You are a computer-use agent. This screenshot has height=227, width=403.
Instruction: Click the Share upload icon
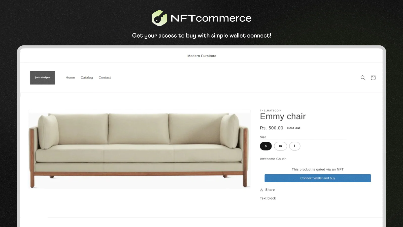(x=261, y=190)
